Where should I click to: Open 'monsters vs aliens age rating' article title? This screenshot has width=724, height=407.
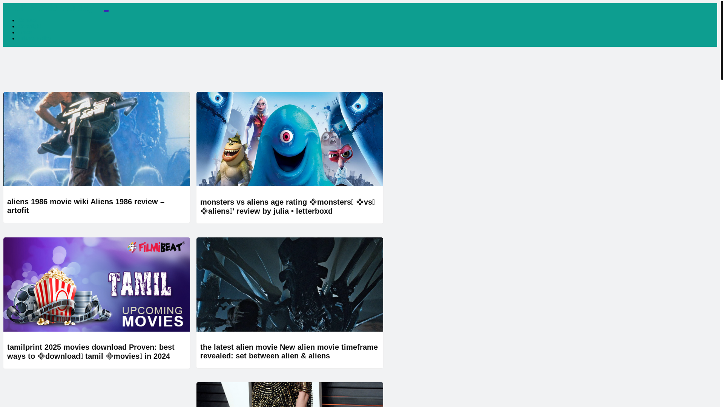point(287,207)
